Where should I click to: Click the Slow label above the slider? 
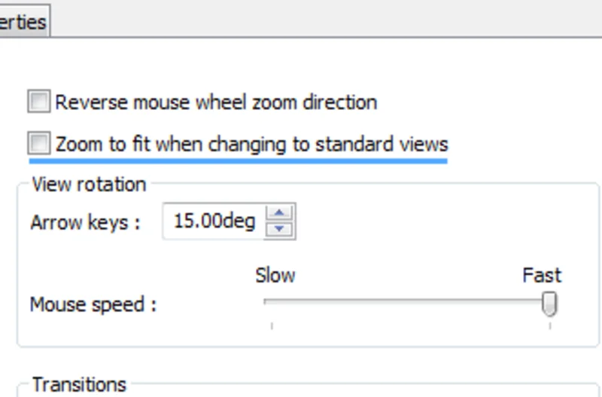pyautogui.click(x=275, y=275)
